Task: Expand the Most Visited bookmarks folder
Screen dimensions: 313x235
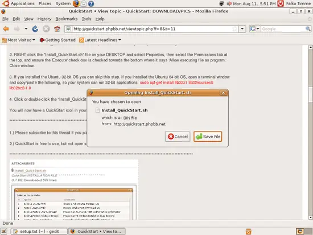Action: (x=19, y=40)
